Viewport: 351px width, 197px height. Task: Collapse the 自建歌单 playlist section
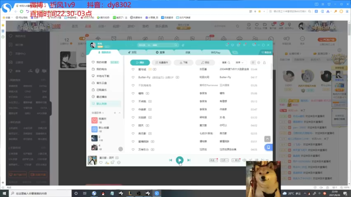(x=119, y=113)
